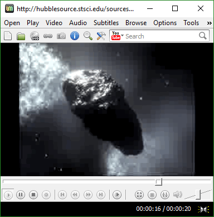Open the Tools menu
This screenshot has height=217, width=214.
(x=191, y=23)
